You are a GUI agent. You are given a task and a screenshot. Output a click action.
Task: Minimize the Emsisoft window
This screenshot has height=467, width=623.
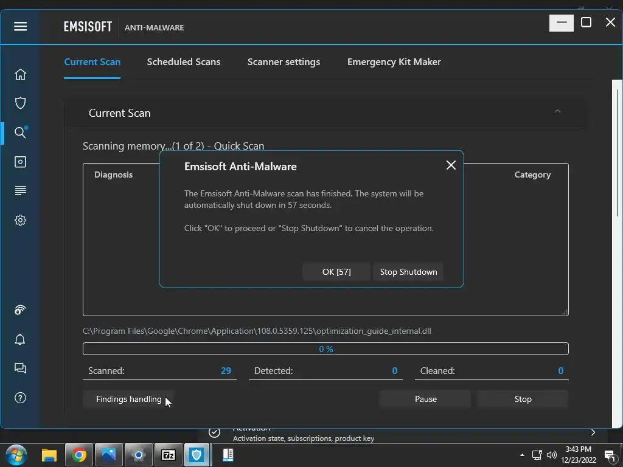562,23
